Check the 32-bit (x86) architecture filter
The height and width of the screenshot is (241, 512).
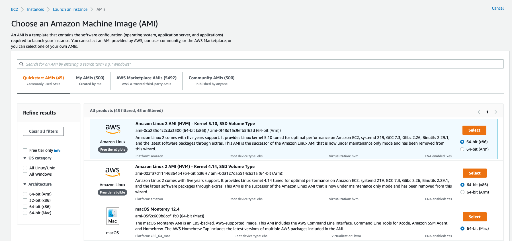click(x=25, y=200)
